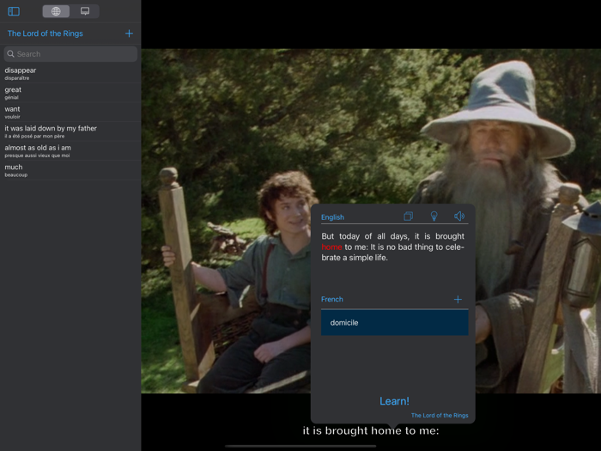Switch to the speech bubble subtitles tab
Viewport: 601px width, 451px height.
pos(85,11)
